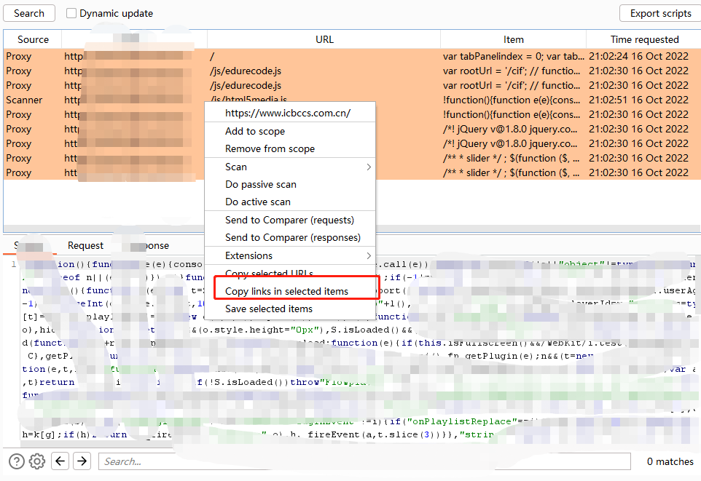Go to next match with right arrow
The width and height of the screenshot is (701, 481).
[82, 461]
